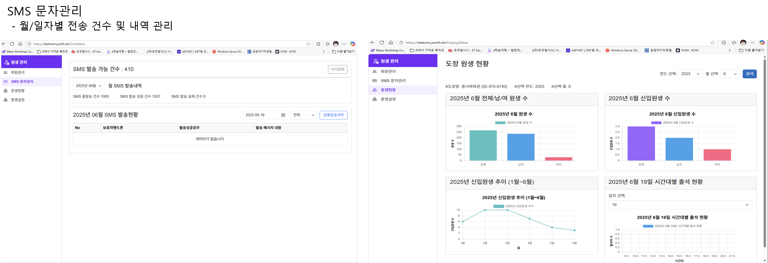Open 환경설정 in the DojangStatus sidebar
Viewport: 768px width, 263px height.
pos(403,99)
